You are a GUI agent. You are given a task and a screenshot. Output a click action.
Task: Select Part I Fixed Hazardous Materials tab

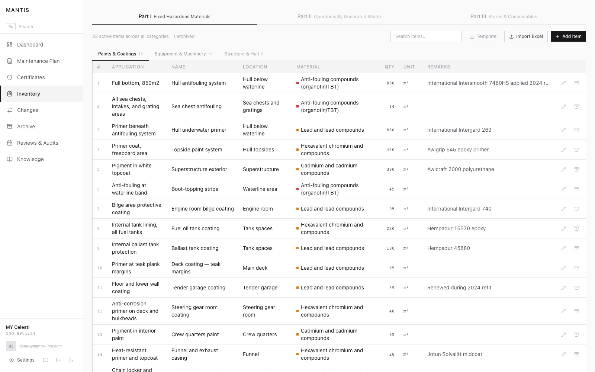pyautogui.click(x=174, y=16)
